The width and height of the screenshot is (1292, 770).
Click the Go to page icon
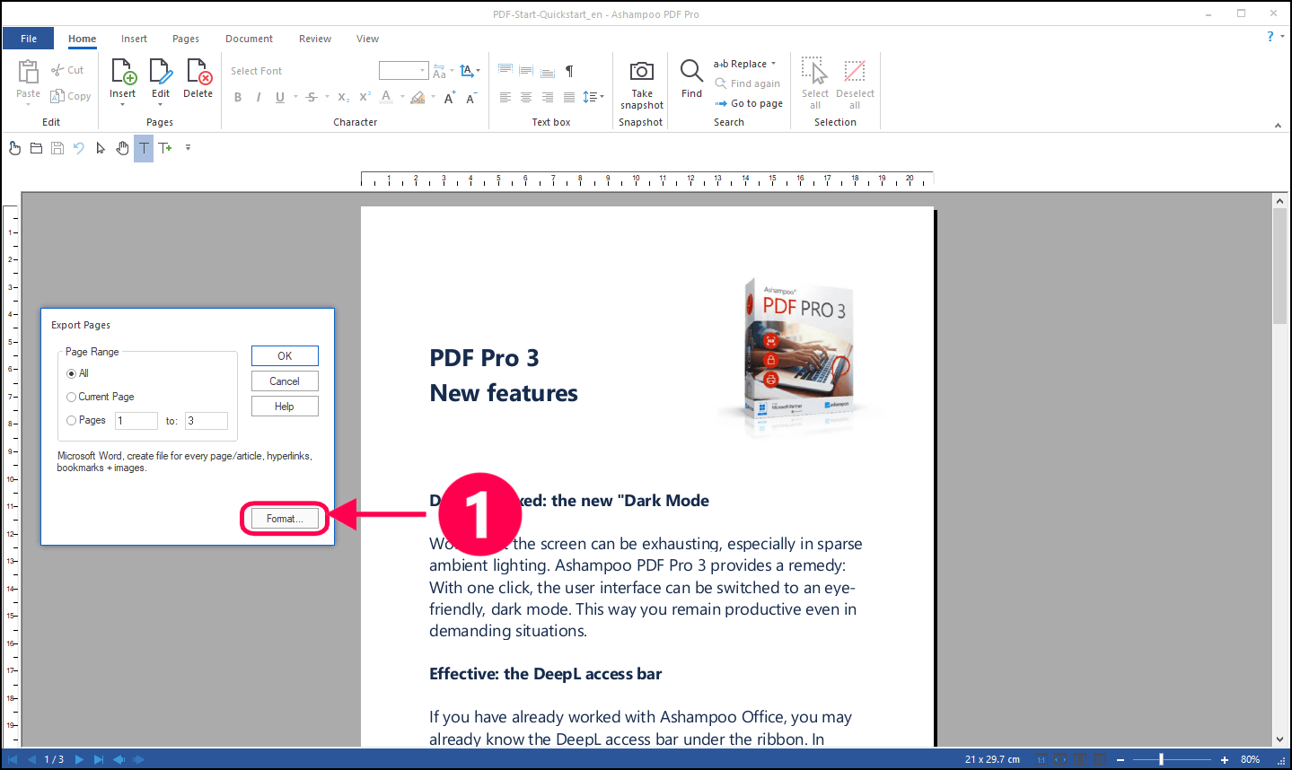(x=721, y=103)
